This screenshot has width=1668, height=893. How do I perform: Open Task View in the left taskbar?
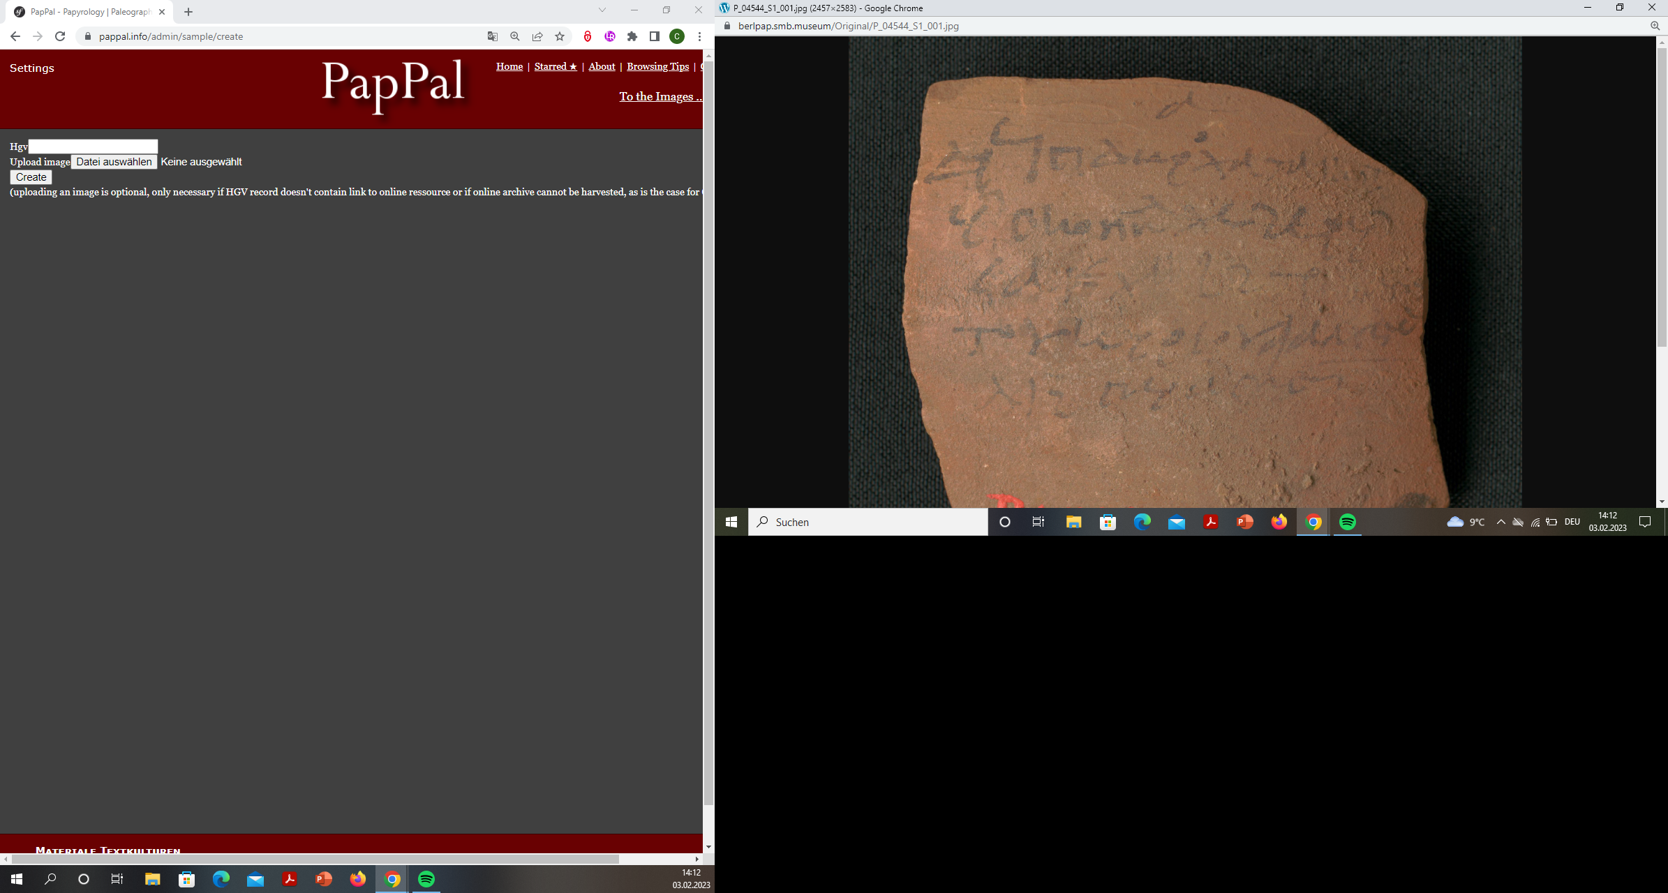tap(117, 879)
